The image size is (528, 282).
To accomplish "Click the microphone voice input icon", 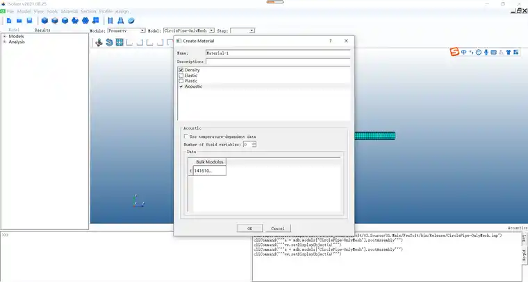I will click(486, 53).
